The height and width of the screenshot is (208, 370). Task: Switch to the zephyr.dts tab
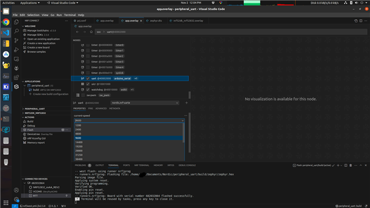[x=156, y=21]
